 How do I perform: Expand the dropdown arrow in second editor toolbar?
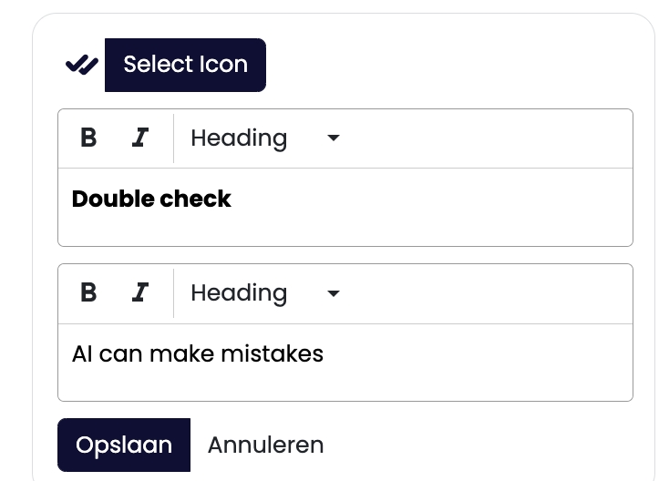(334, 293)
